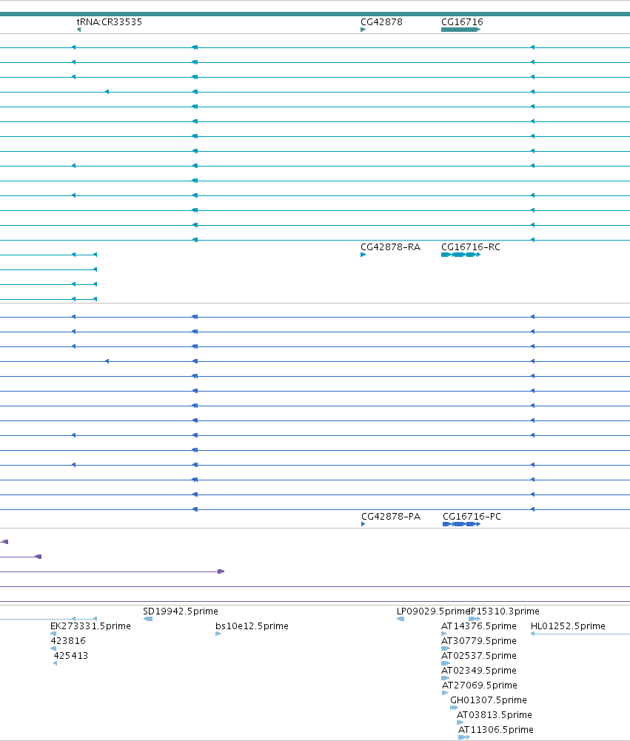This screenshot has width=630, height=741.
Task: Select the CG16716-PC protein label
Action: point(472,516)
